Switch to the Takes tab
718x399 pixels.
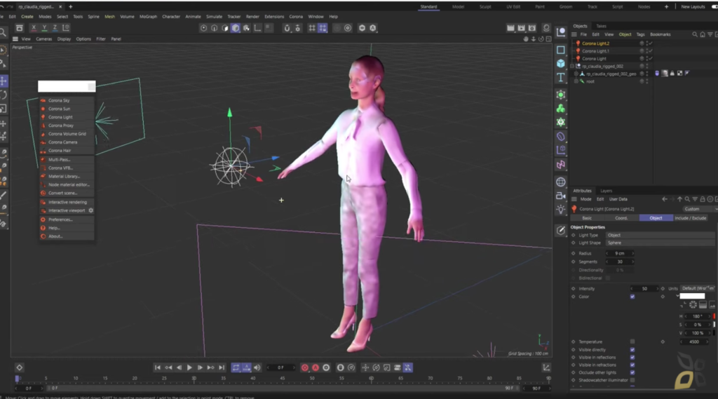coord(601,26)
